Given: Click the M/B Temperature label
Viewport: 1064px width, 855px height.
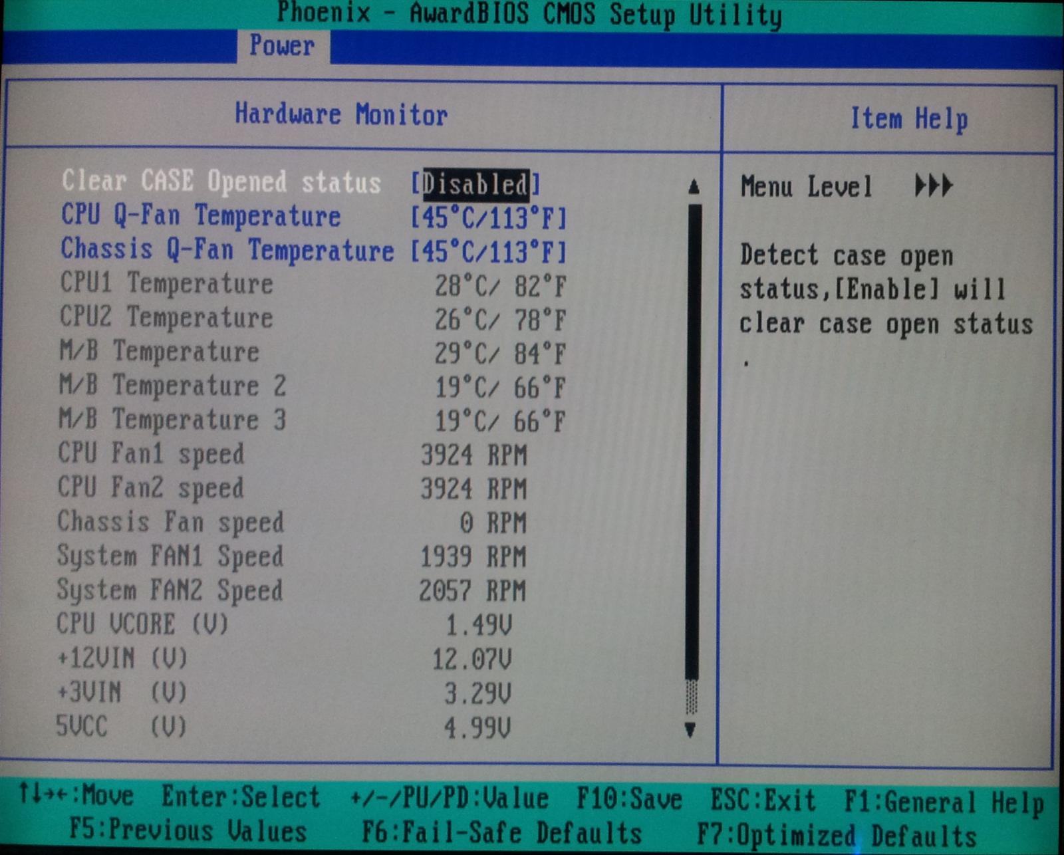Looking at the screenshot, I should click(x=159, y=351).
